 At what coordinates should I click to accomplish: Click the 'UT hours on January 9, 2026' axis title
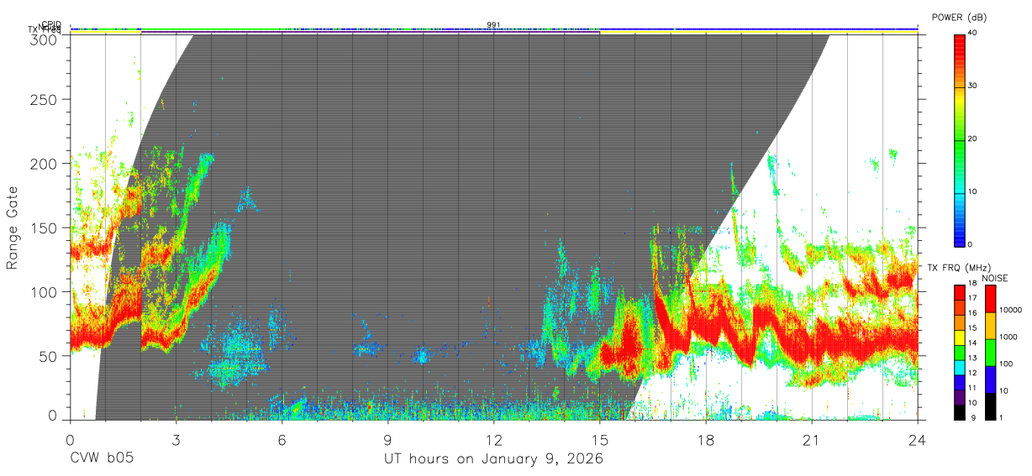493,458
